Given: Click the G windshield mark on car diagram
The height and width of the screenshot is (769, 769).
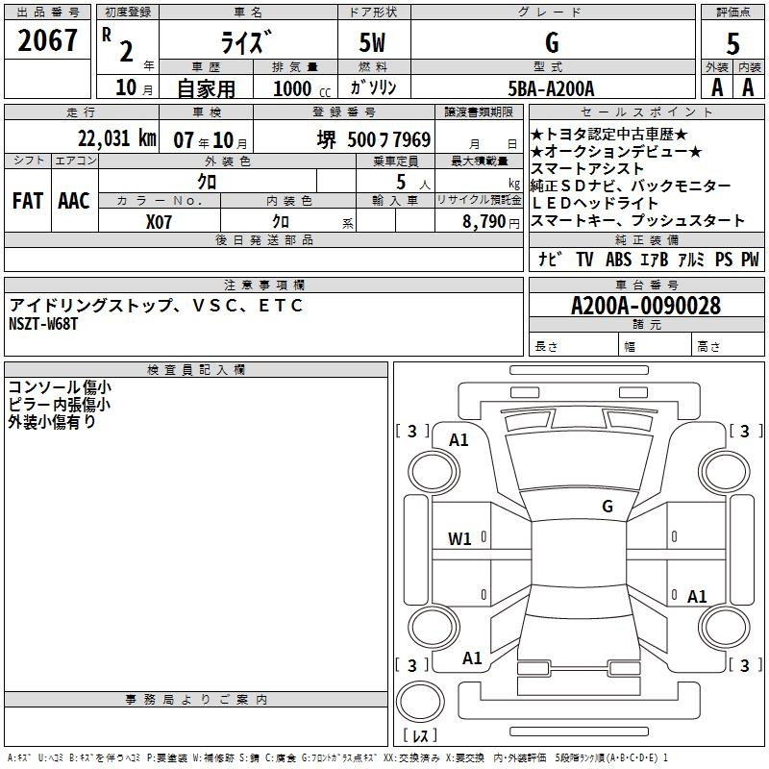Looking at the screenshot, I should 608,506.
